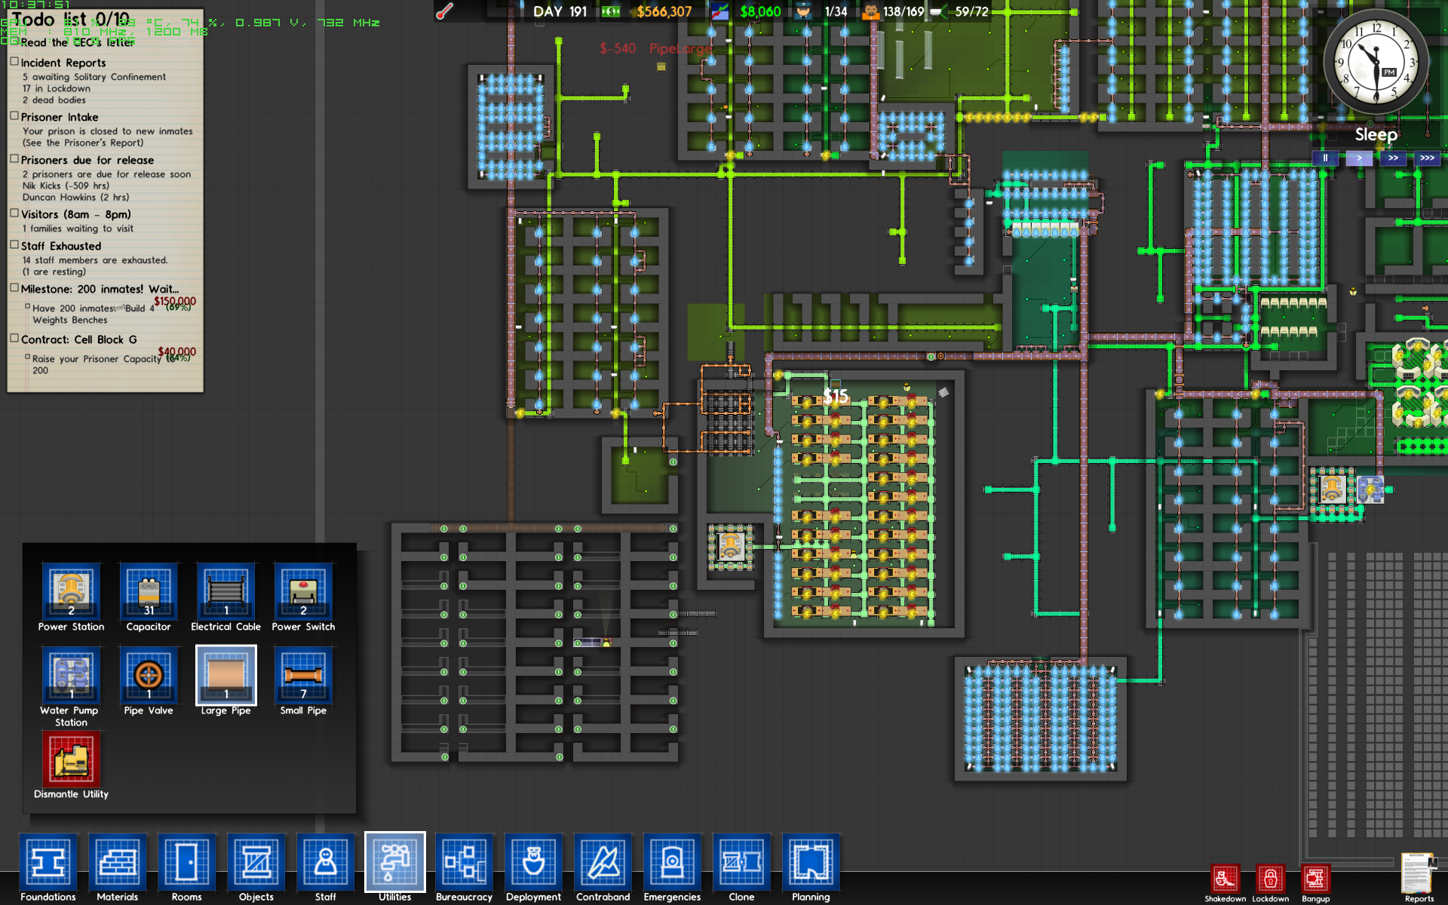Open the Reports clipboard
1448x905 pixels.
tap(1419, 873)
